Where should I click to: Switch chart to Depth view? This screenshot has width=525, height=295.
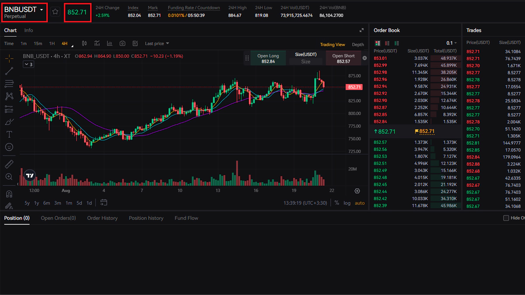click(x=358, y=45)
